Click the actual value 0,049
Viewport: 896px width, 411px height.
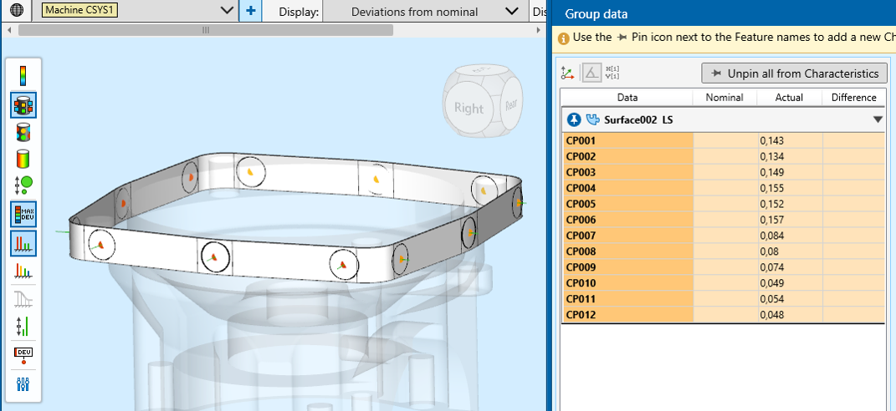771,283
